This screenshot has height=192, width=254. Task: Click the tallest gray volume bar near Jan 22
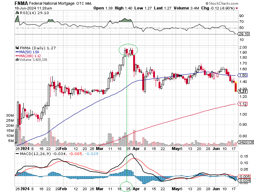pos(49,132)
